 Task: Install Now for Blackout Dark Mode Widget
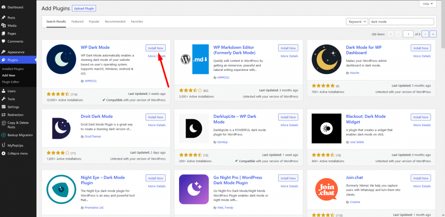click(x=421, y=117)
